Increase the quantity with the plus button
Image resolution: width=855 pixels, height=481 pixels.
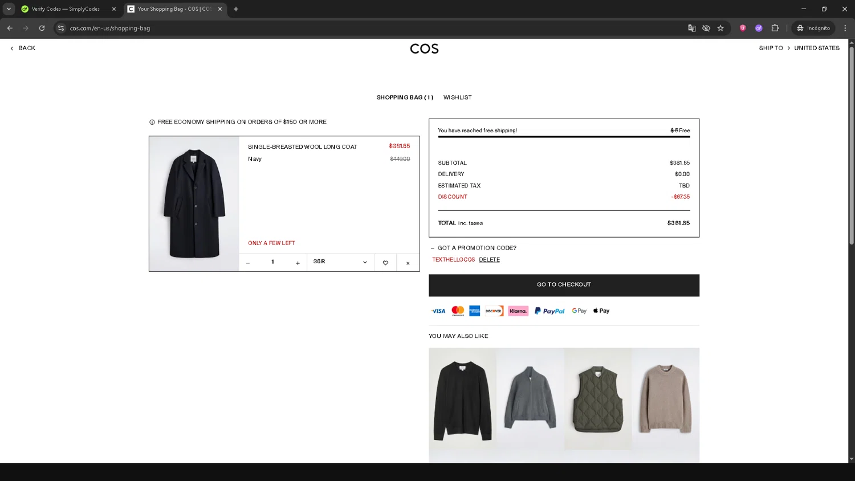coord(298,263)
